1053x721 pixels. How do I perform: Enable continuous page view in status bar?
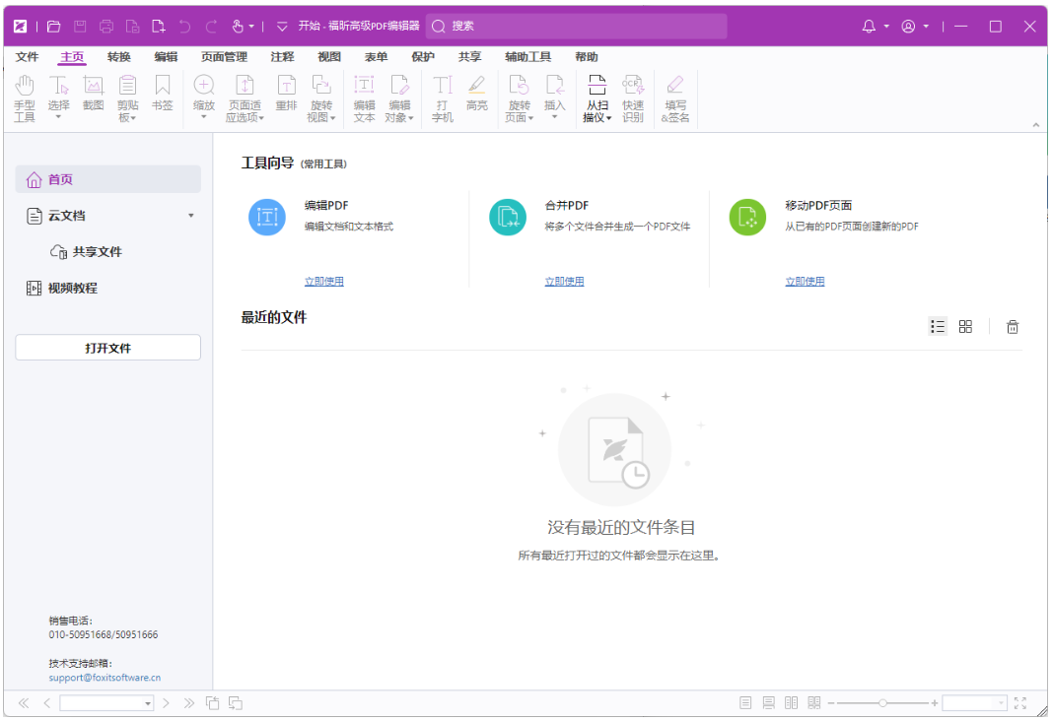click(x=769, y=703)
